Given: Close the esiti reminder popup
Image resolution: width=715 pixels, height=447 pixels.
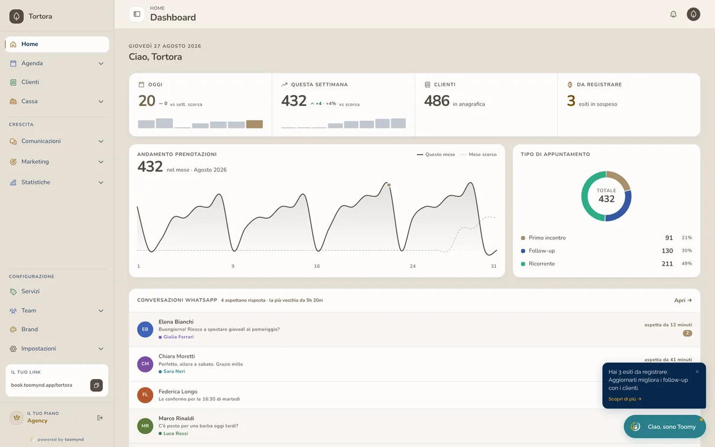Looking at the screenshot, I should click(x=697, y=371).
